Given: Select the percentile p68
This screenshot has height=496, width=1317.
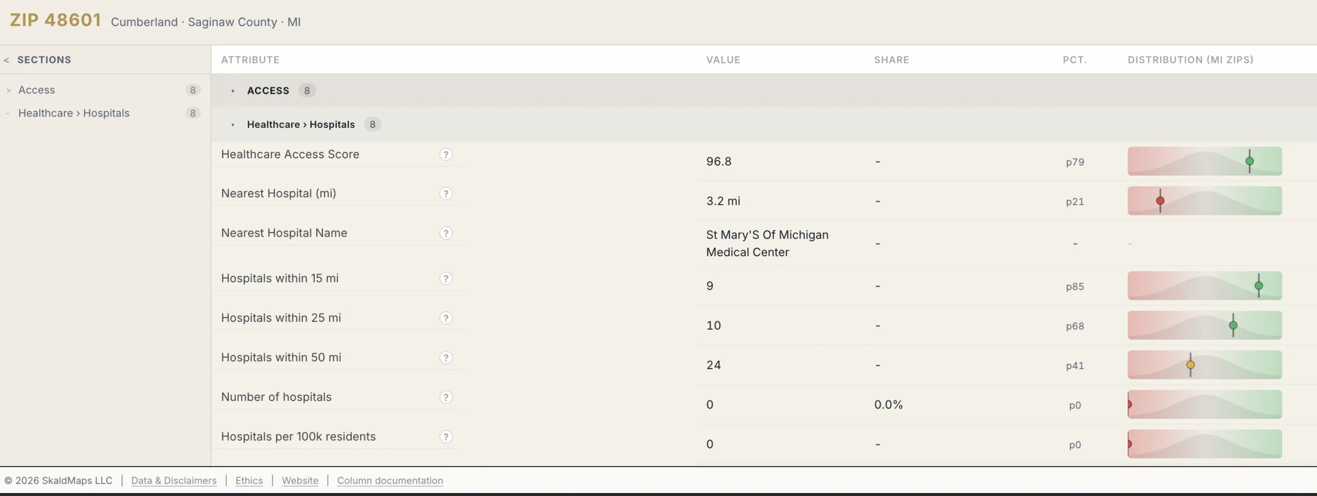Looking at the screenshot, I should coord(1075,326).
